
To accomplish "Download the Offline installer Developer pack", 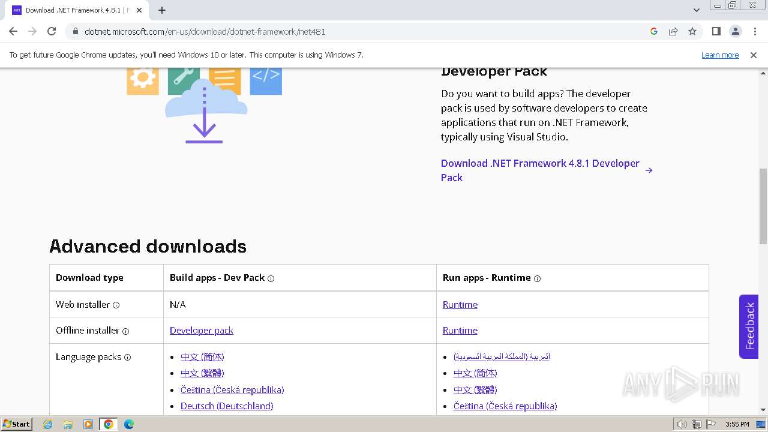I will point(202,331).
